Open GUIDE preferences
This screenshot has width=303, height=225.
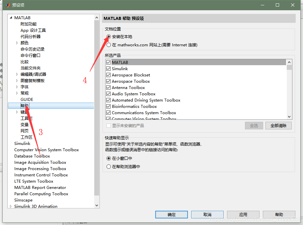tap(27, 99)
